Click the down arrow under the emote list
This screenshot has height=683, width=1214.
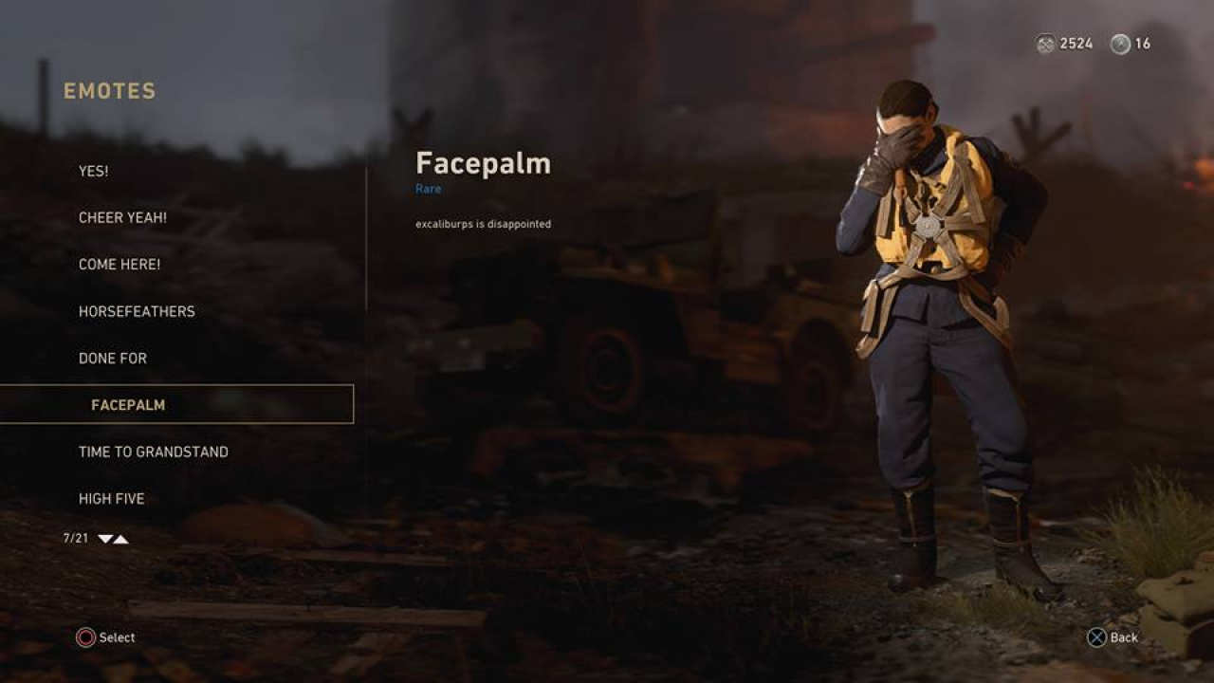click(x=105, y=539)
